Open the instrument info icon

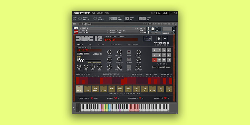tap(144, 28)
